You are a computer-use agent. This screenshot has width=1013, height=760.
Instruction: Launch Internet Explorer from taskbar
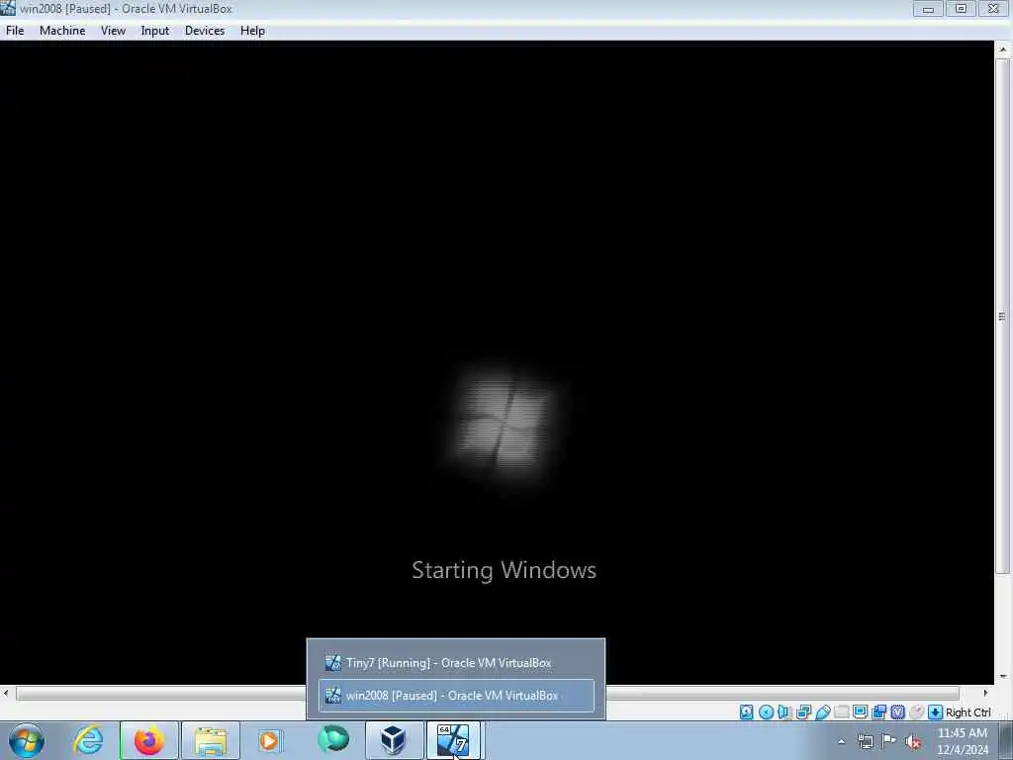point(87,740)
